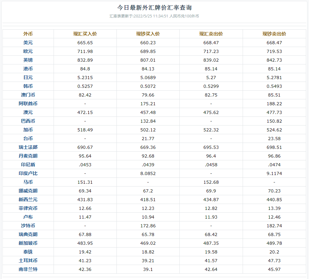Open the 港币 currency link
The image size is (309, 279).
pos(28,69)
